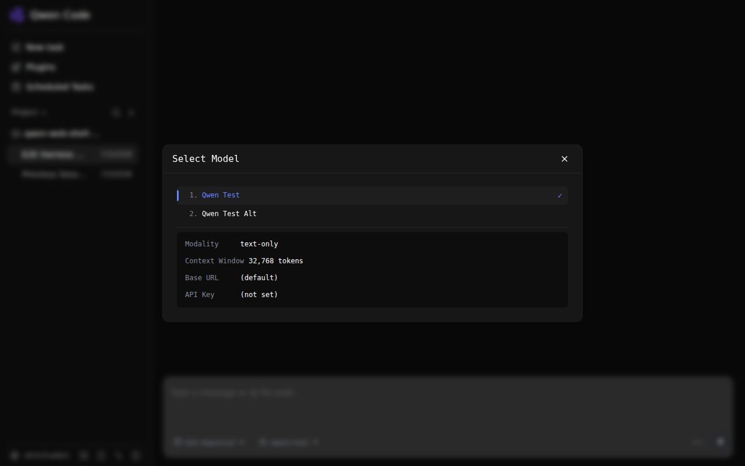Click the Context Window label
The image size is (745, 466).
tap(214, 261)
